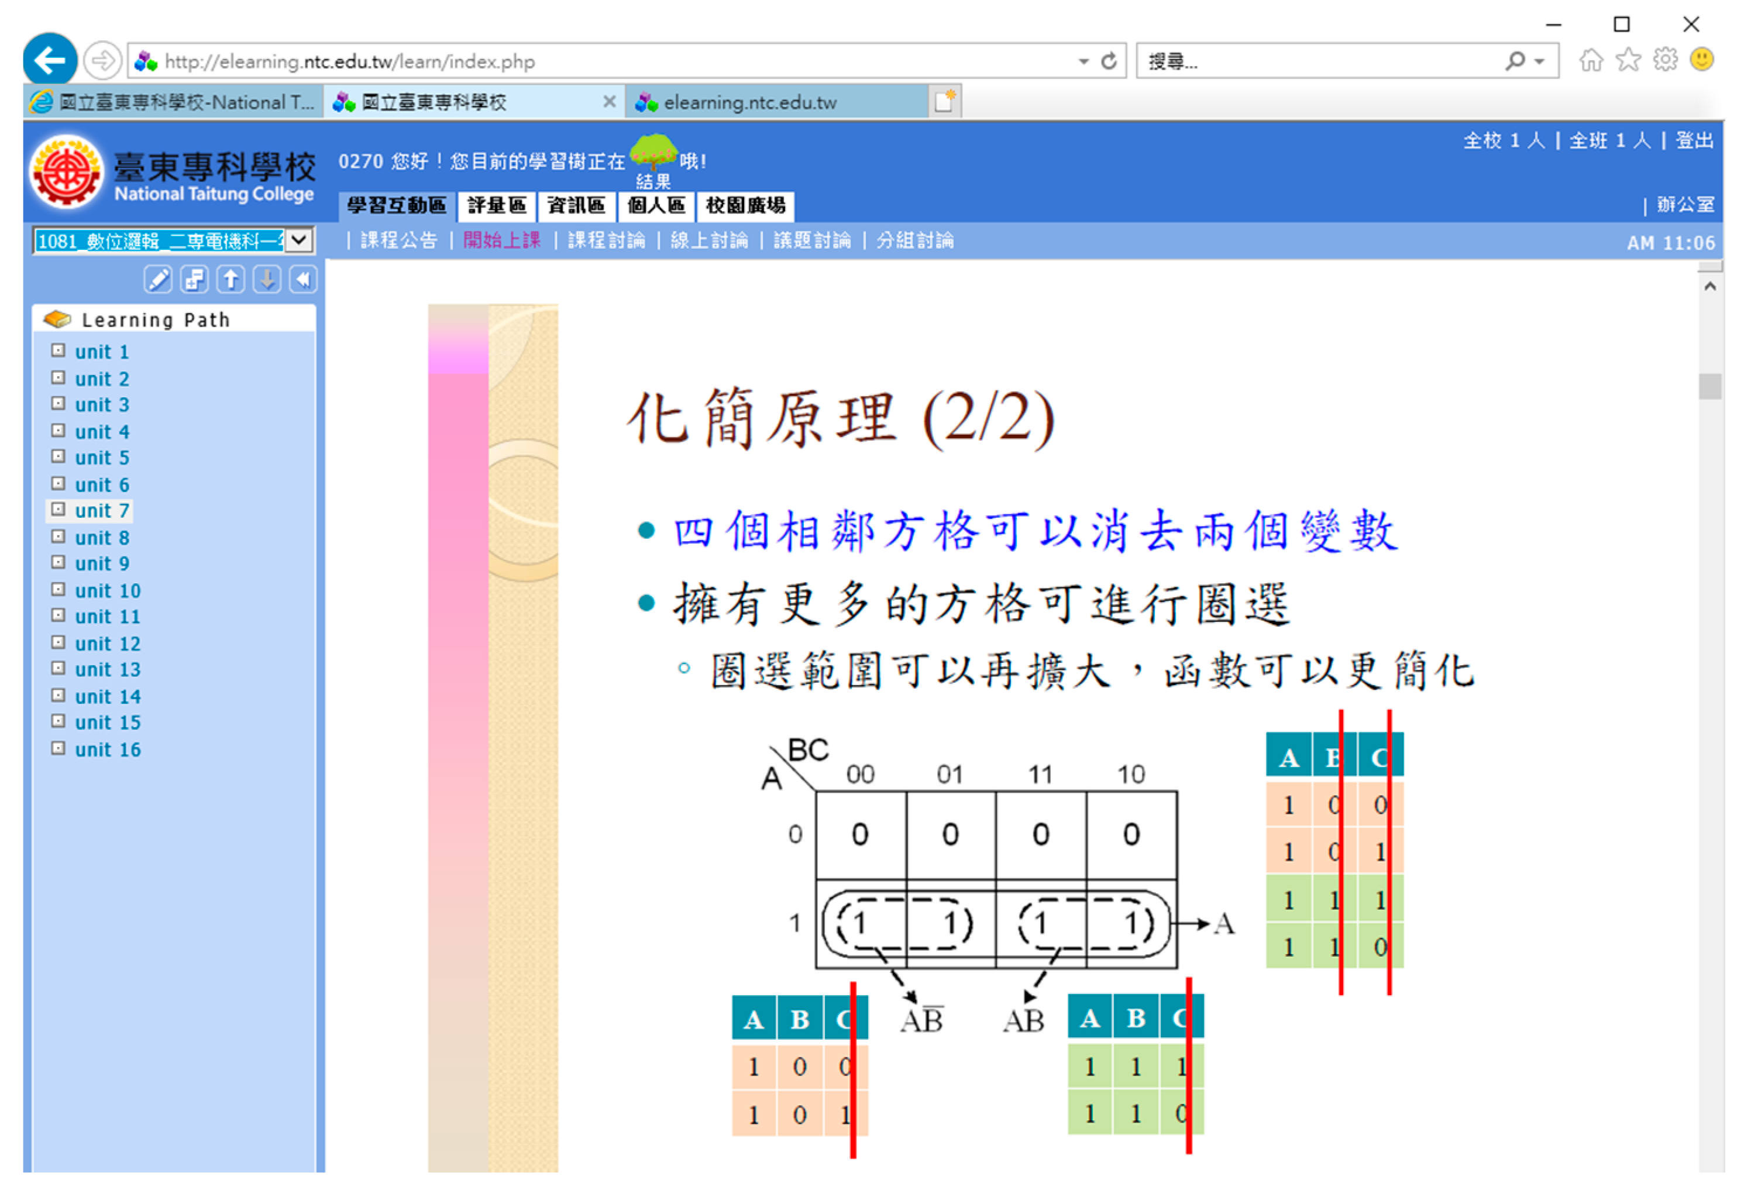Expand the unit 1 tree node box
Screen dimensions: 1744x1200
(58, 351)
